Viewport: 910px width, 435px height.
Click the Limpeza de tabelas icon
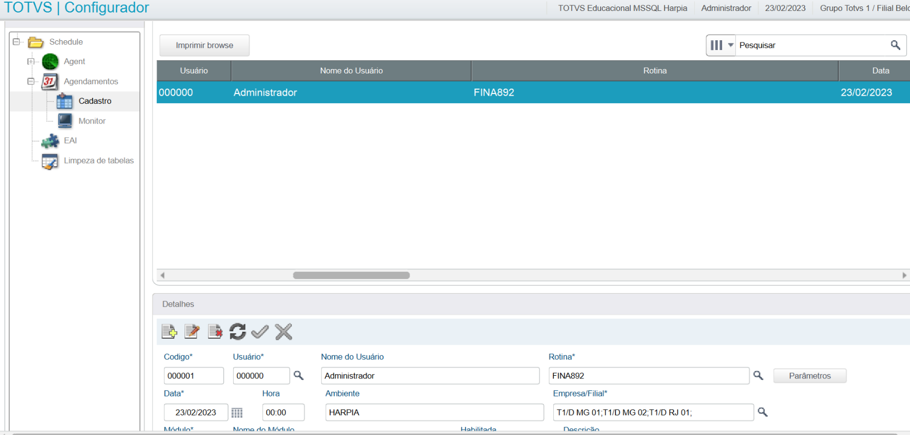[50, 161]
